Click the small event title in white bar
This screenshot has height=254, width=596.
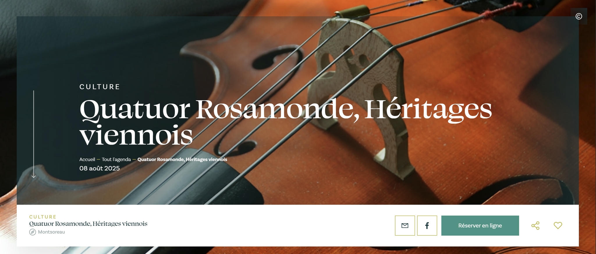click(88, 224)
